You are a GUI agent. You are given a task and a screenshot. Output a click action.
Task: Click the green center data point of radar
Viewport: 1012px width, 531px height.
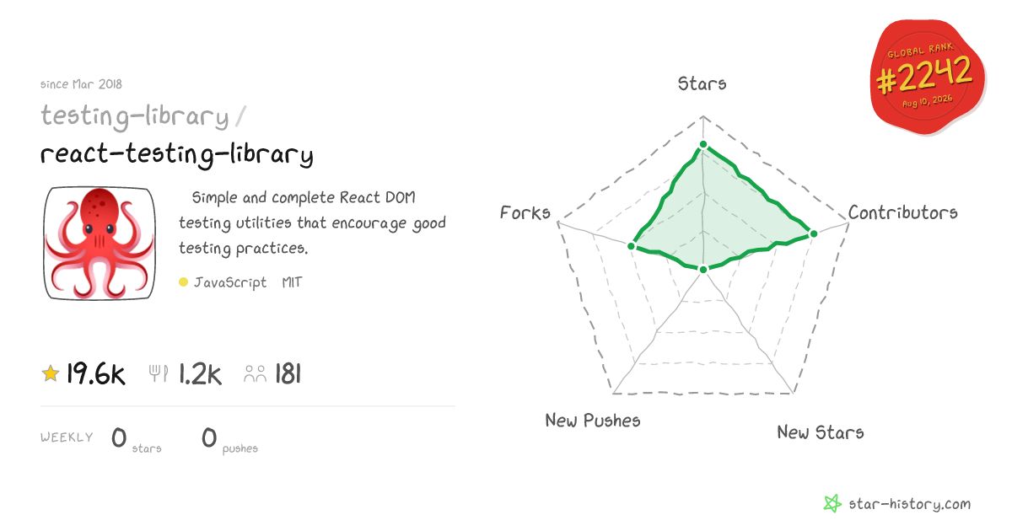[x=702, y=270]
